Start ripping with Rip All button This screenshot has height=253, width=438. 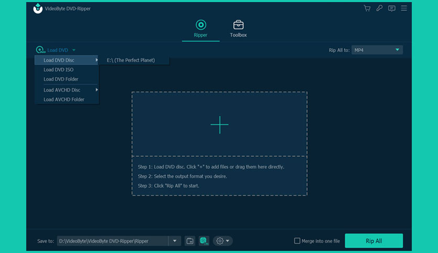click(374, 241)
